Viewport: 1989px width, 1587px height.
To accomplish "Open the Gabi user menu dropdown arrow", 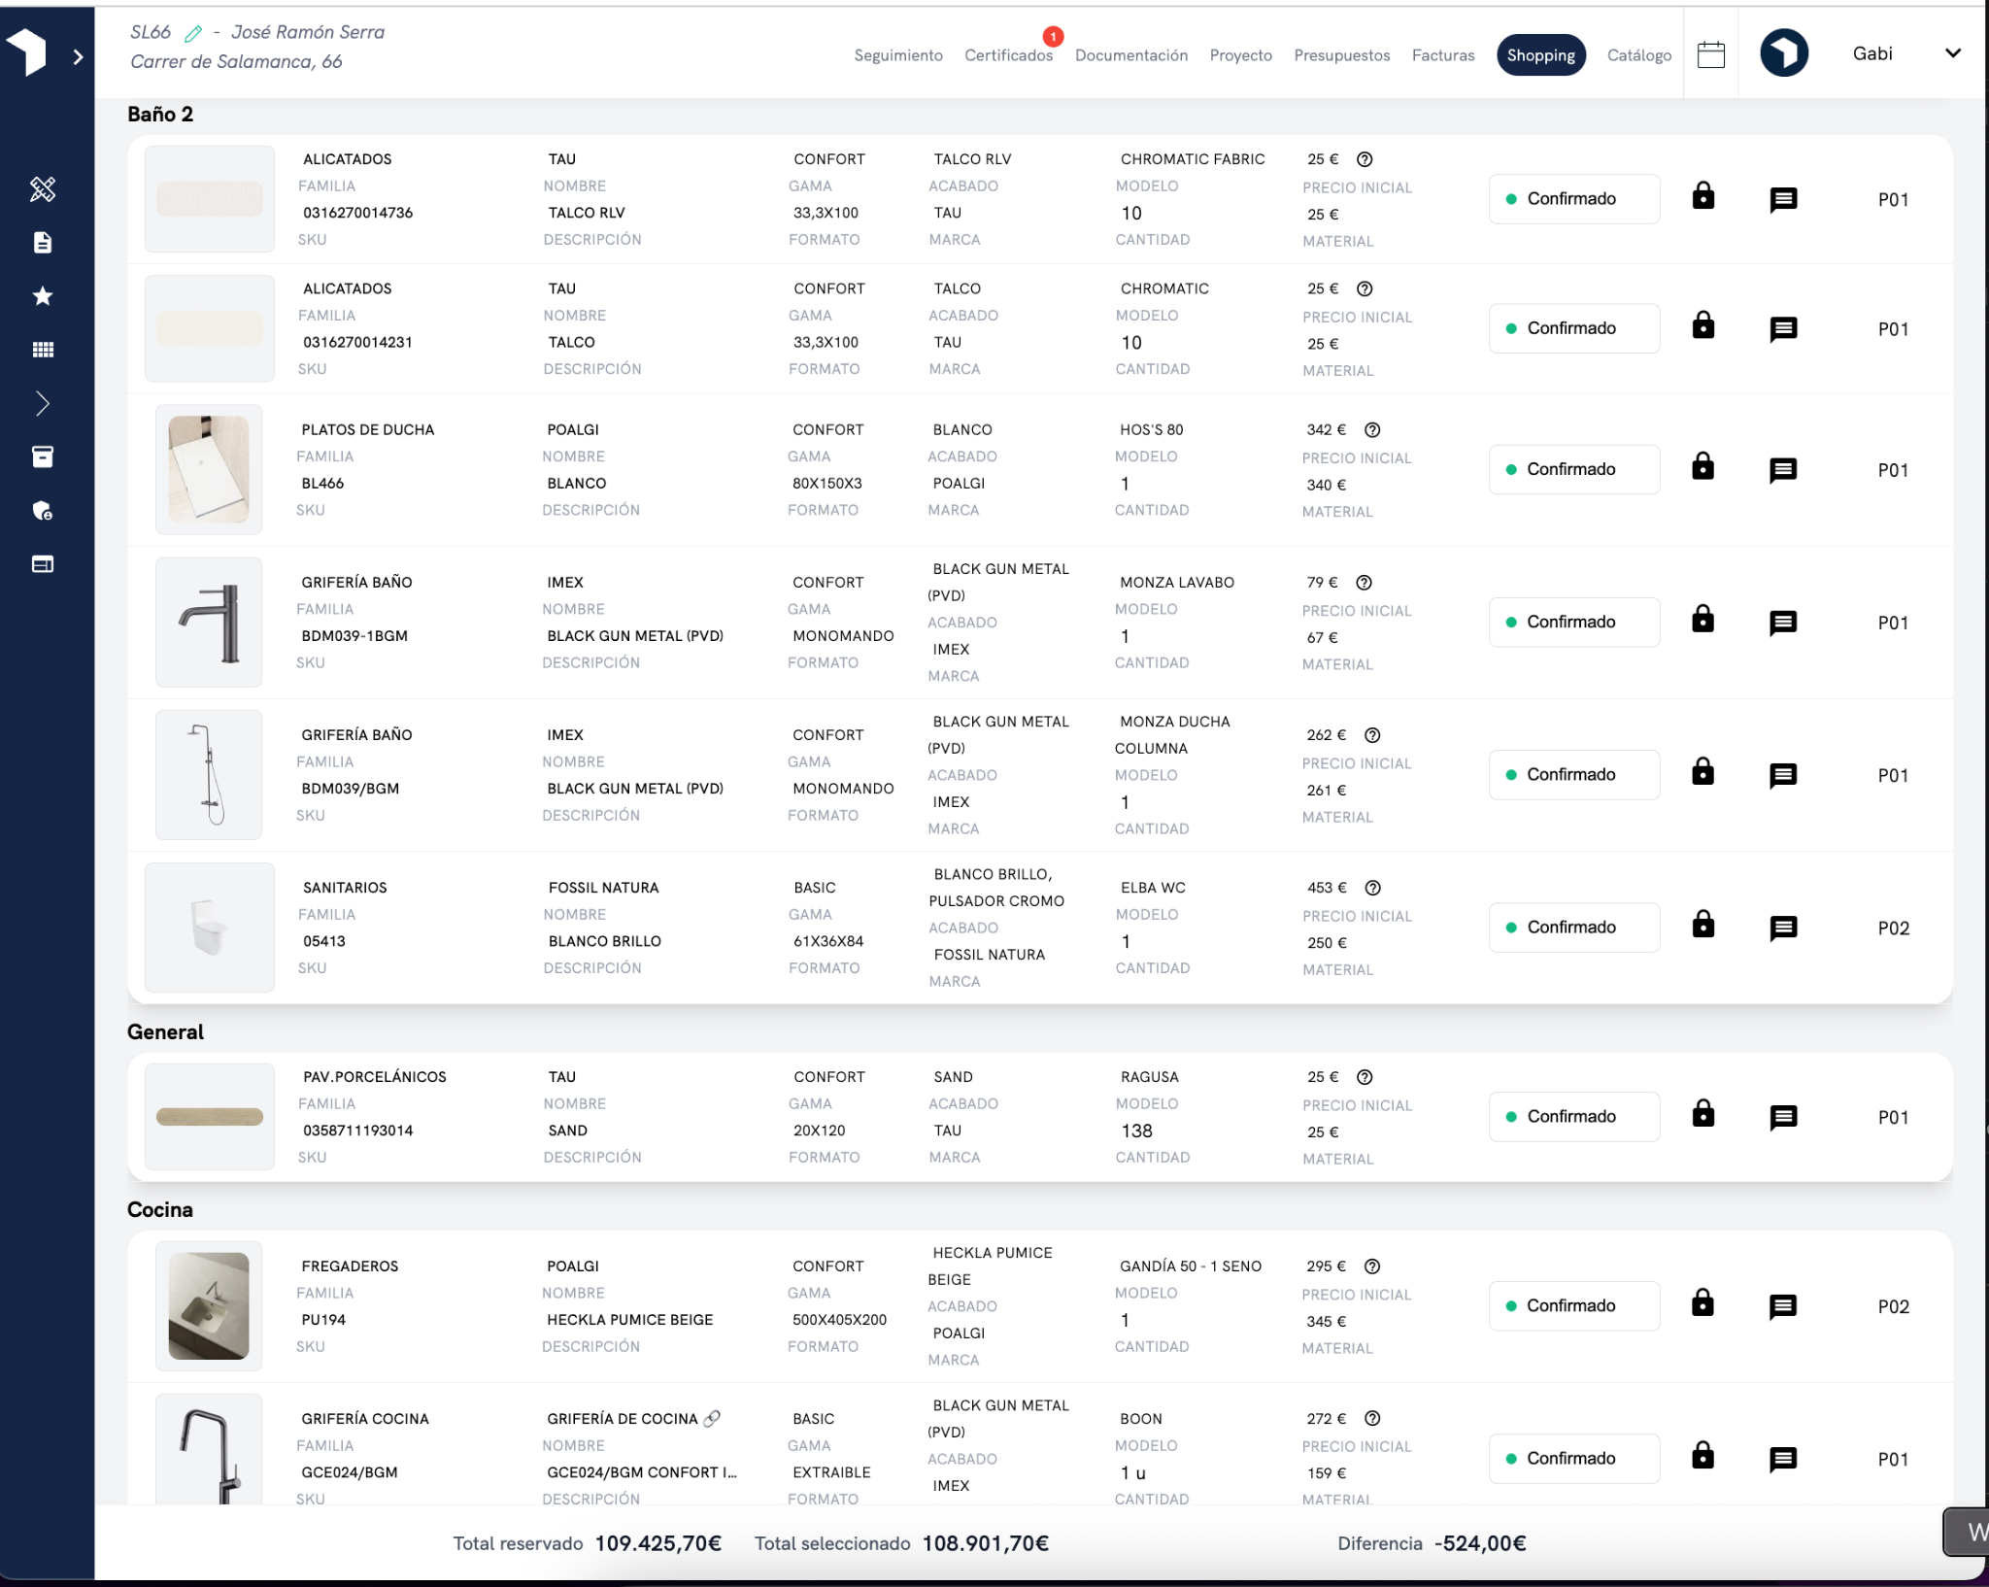I will 1952,53.
